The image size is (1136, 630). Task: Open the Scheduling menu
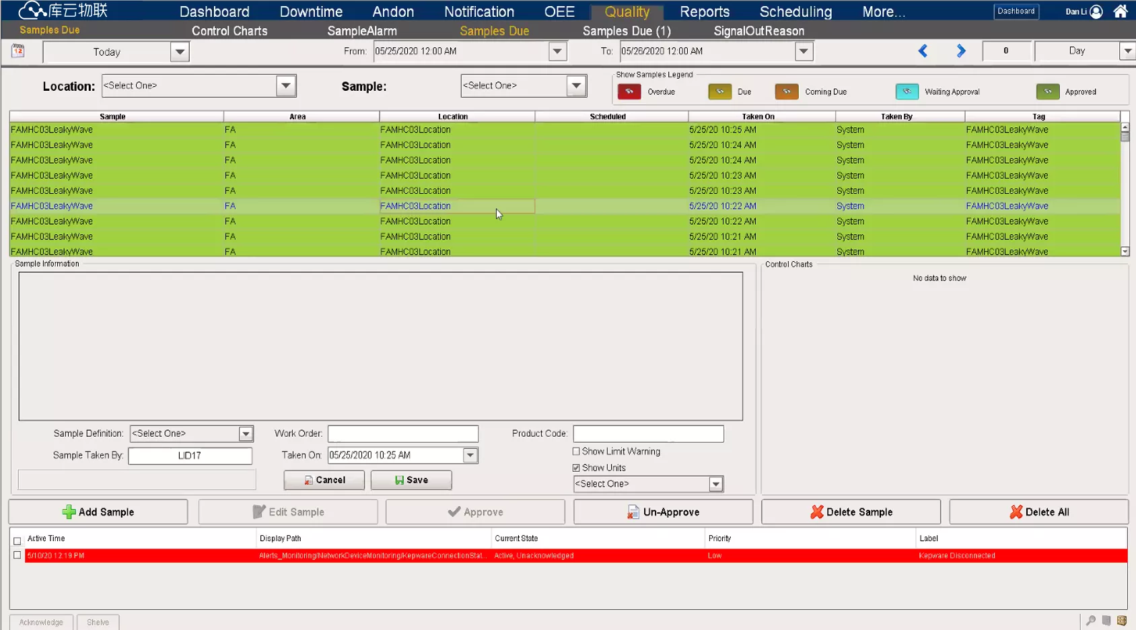coord(795,11)
